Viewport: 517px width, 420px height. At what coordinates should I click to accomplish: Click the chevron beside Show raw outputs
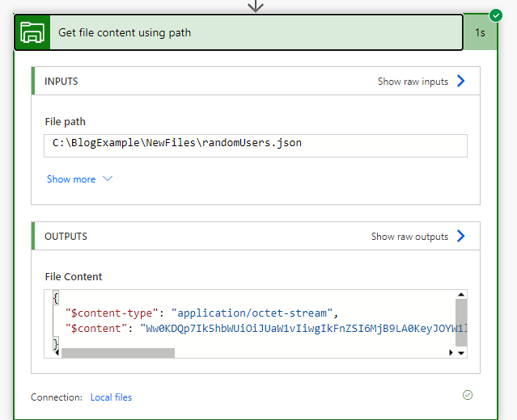click(x=461, y=236)
